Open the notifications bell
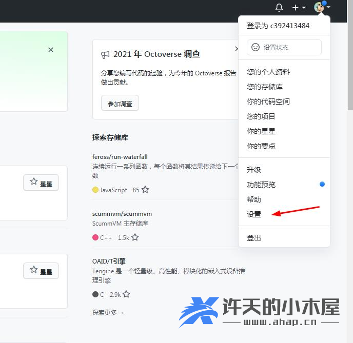Viewport: 353px width, 343px height. point(279,8)
